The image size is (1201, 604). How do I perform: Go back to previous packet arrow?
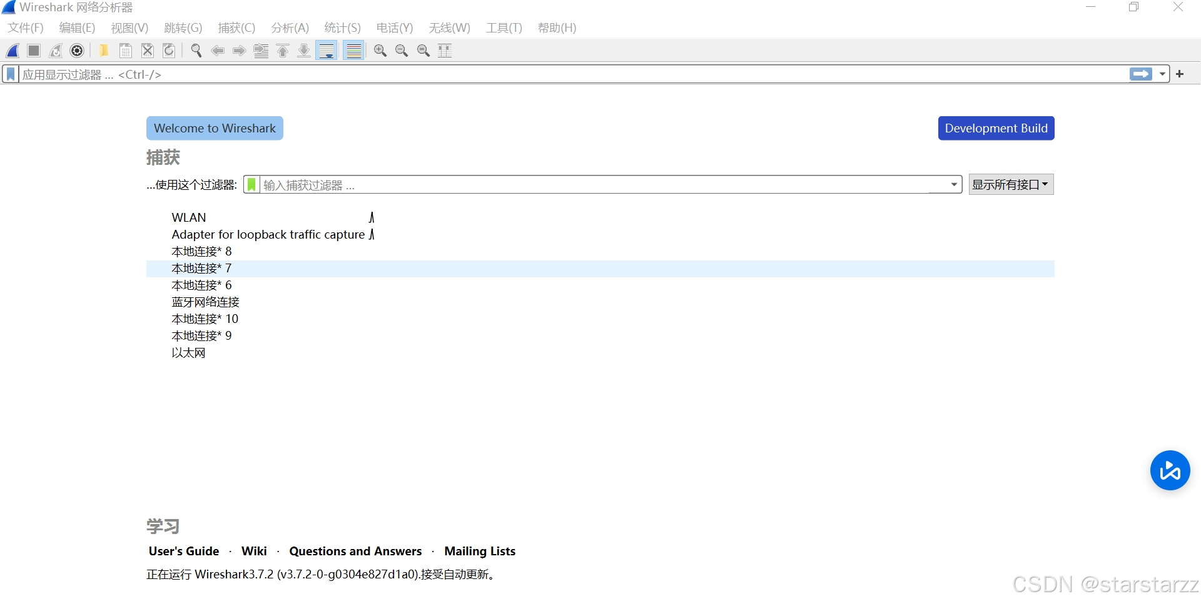coord(218,51)
